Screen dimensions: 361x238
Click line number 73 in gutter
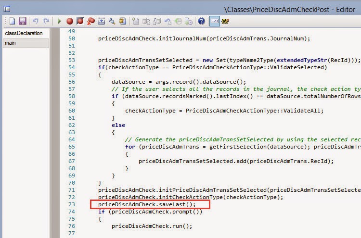click(72, 204)
